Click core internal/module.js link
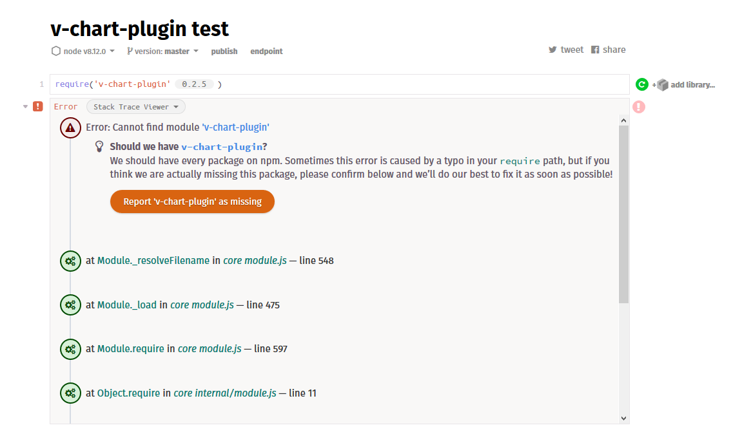 (x=225, y=393)
